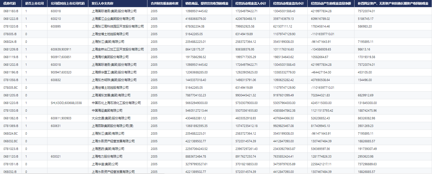Click issuer 上海金桥出口加工区开发股份有限公司
This screenshot has width=432, height=174.
tap(118, 49)
